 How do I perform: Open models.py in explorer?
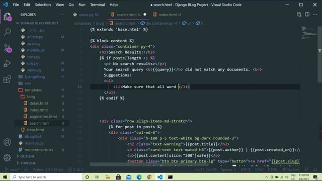(36, 50)
